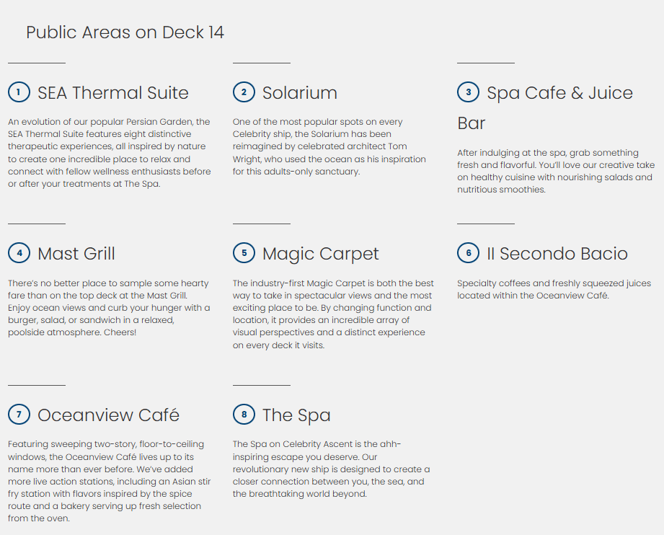The height and width of the screenshot is (535, 664).
Task: Select the number 7 circle icon
Action: pos(19,415)
